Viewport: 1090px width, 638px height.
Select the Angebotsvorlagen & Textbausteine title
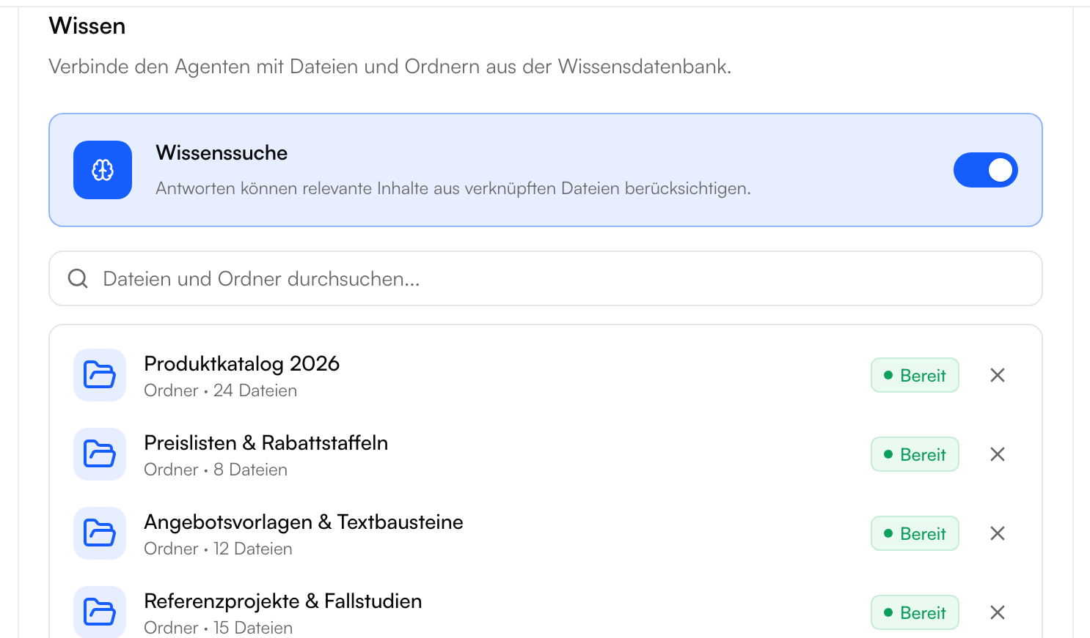click(x=304, y=522)
